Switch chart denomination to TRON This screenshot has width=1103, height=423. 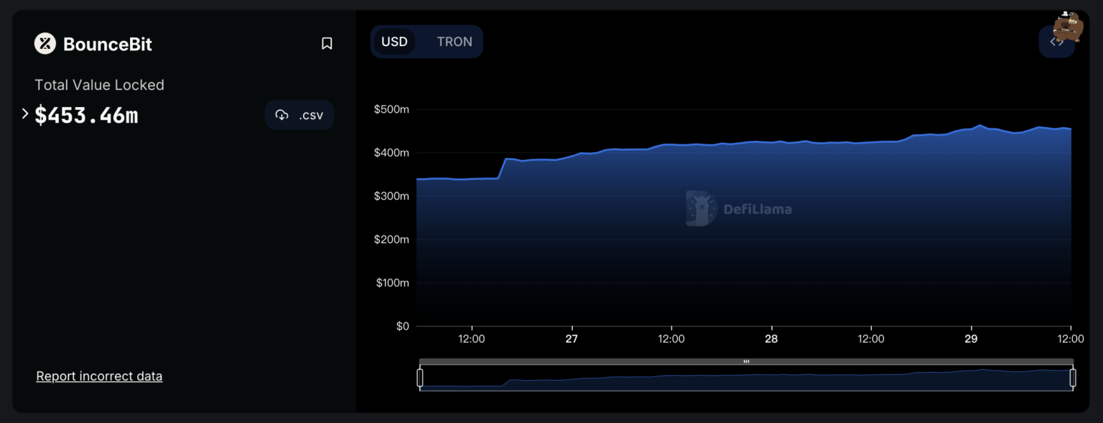[x=455, y=42]
